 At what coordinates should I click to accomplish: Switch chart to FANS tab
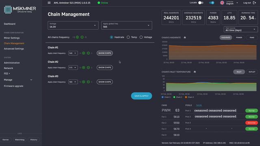click(x=252, y=38)
